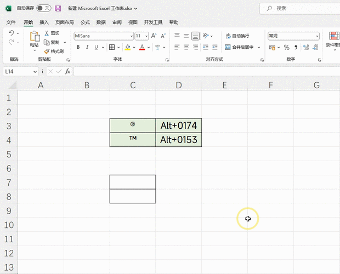Click the Undo arrow icon
Image resolution: width=340 pixels, height=274 pixels.
click(12, 33)
